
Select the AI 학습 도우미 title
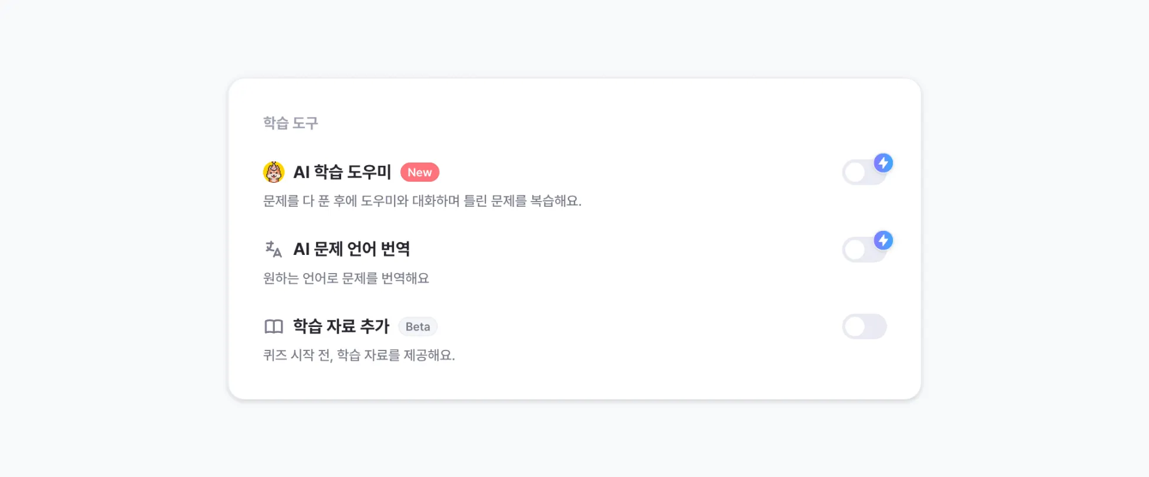342,172
